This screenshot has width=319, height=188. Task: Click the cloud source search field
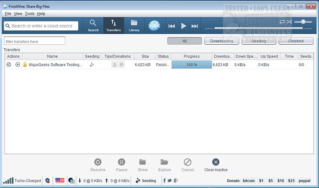click(41, 26)
